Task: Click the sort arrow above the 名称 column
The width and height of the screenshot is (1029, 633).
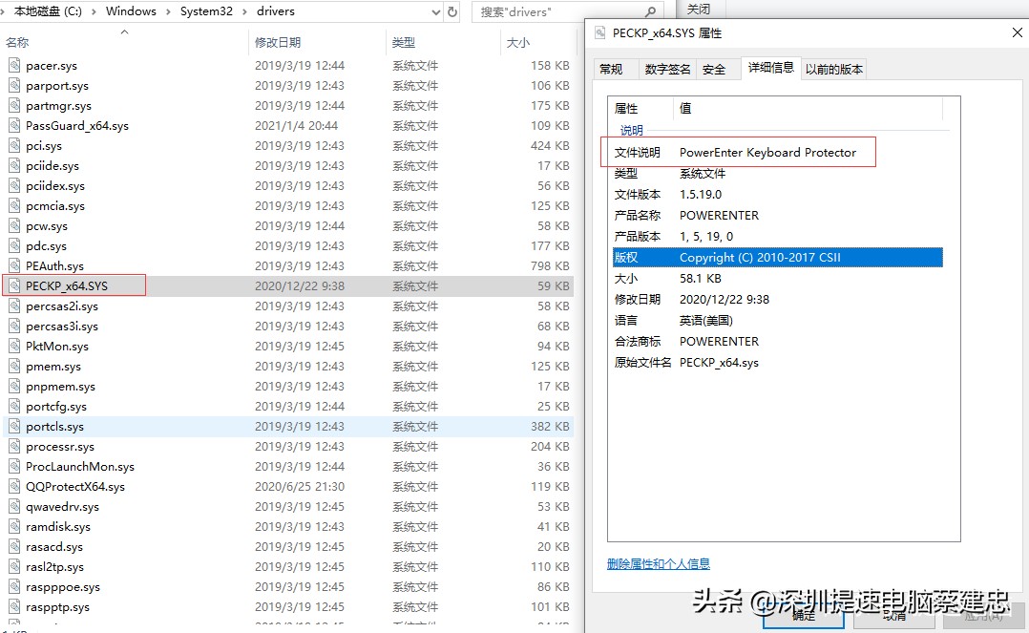Action: (x=123, y=32)
